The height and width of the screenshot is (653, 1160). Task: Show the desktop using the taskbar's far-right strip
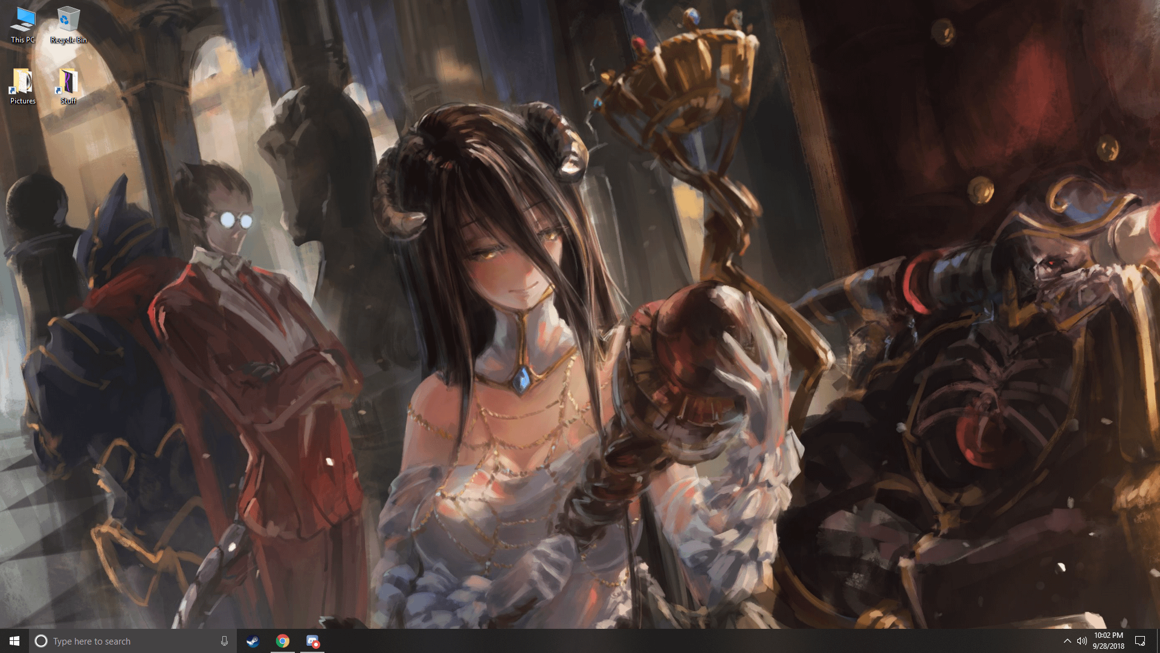tap(1158, 641)
